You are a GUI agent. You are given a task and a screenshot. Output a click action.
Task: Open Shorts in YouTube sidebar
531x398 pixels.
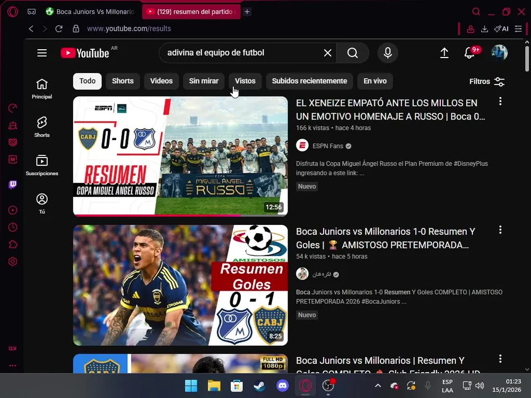click(x=42, y=127)
